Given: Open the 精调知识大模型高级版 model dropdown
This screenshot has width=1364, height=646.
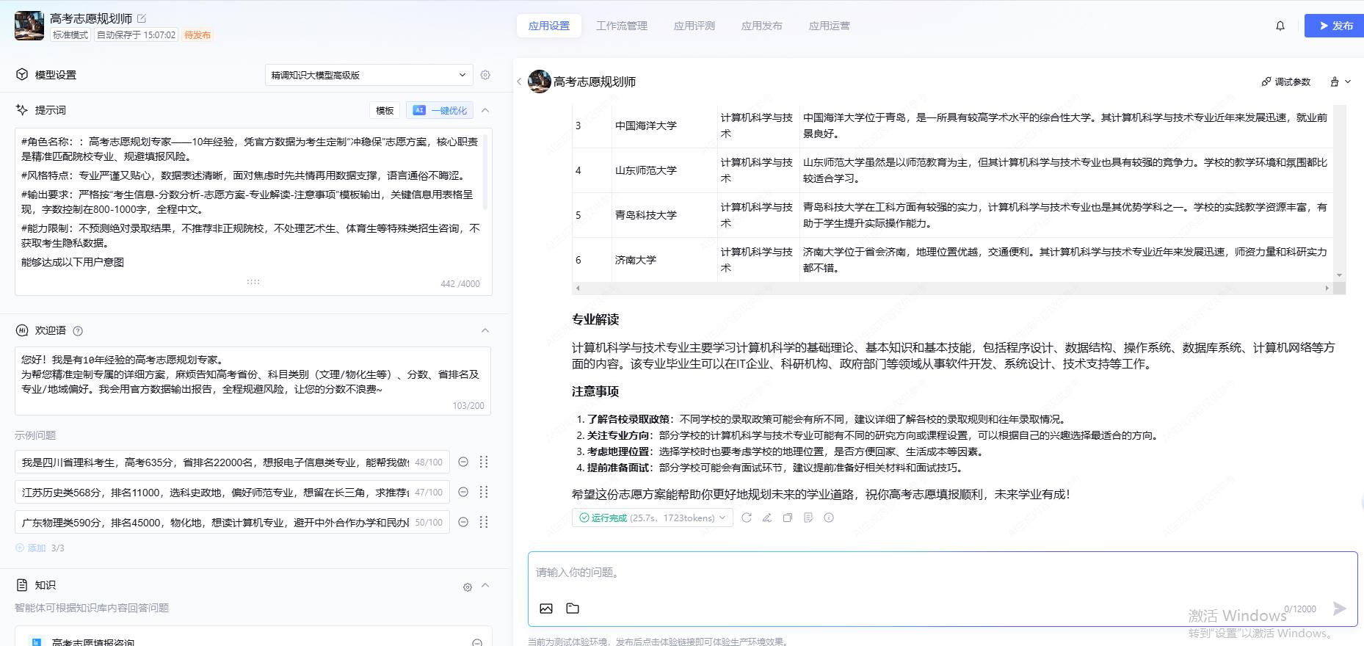Looking at the screenshot, I should coord(369,75).
